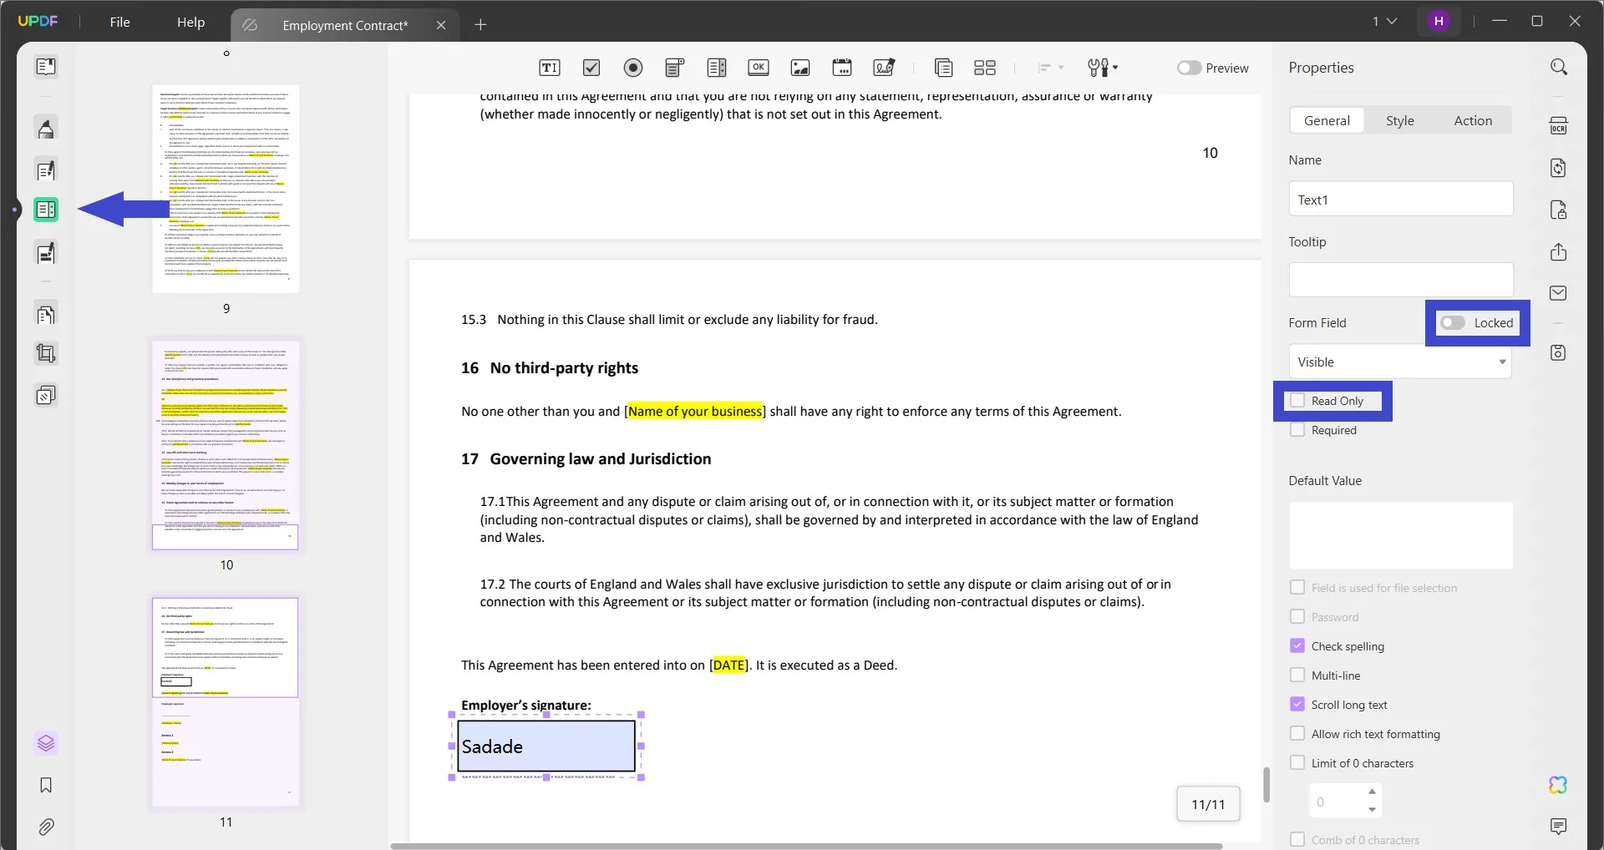This screenshot has width=1604, height=850.
Task: Open the comments chat icon
Action: click(x=1559, y=827)
